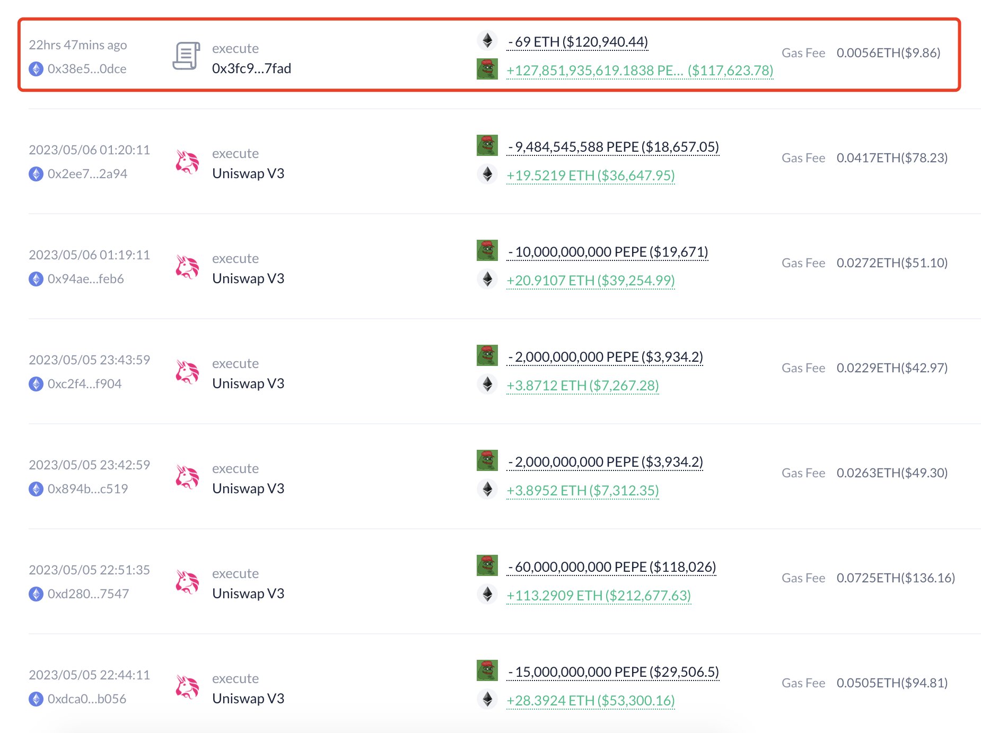
Task: Click Uniswap V3 label in 22:51:35 row
Action: click(248, 594)
